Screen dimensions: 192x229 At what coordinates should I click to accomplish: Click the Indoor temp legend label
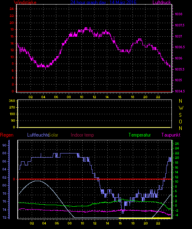tap(82, 135)
